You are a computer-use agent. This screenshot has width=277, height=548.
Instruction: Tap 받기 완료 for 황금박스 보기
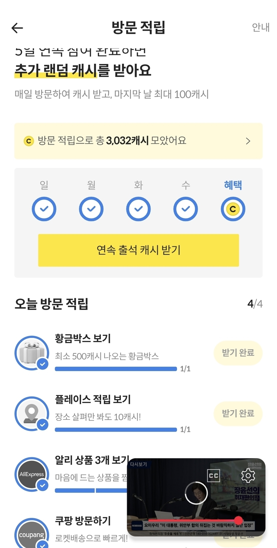[x=238, y=353]
